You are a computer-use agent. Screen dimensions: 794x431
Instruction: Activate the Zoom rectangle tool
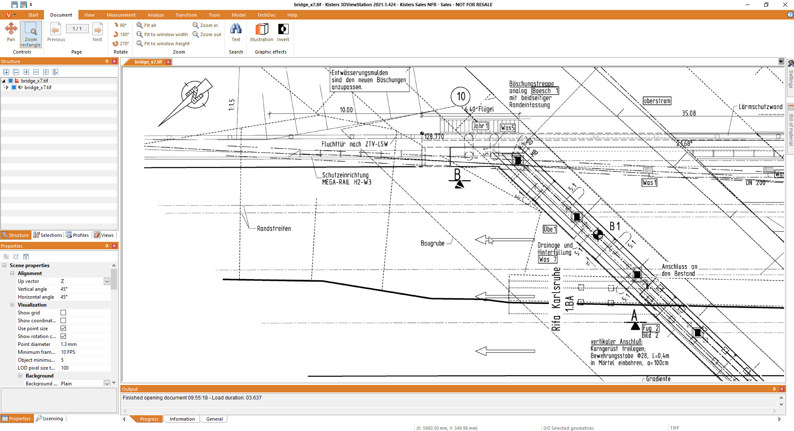pos(31,34)
